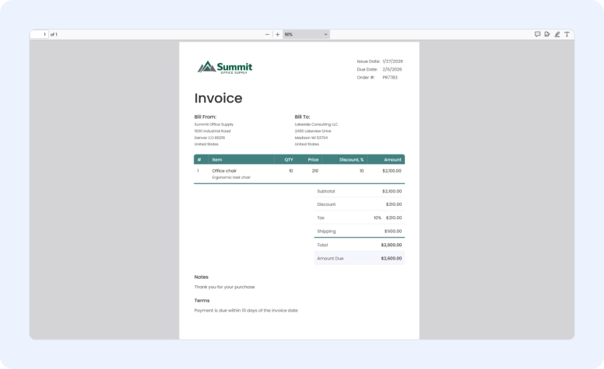This screenshot has width=604, height=369.
Task: Click the Due Date value 2/6/2026
Action: 392,69
